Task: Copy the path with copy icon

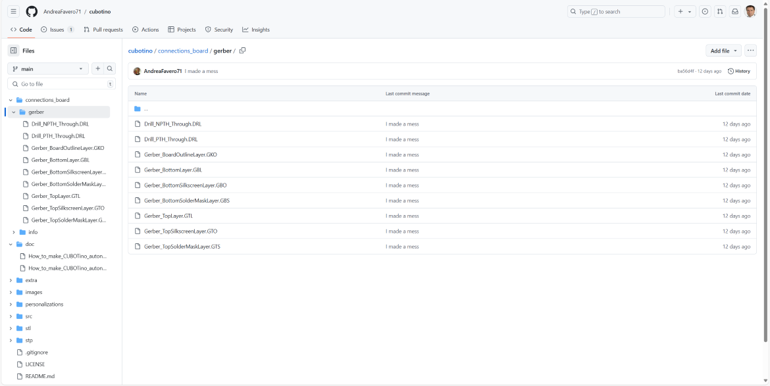Action: click(243, 51)
